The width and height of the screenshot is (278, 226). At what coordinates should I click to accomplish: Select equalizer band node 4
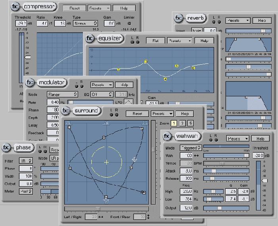click(x=165, y=79)
